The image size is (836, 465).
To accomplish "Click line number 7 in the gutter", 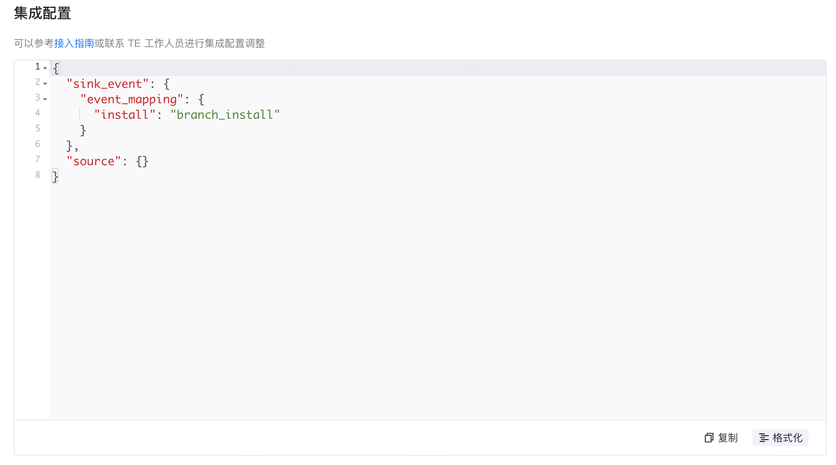I will 37,159.
